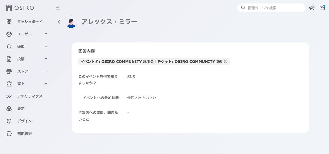Click the back arrow beside avatar
Screen dimensions: 329x154
(x=59, y=22)
